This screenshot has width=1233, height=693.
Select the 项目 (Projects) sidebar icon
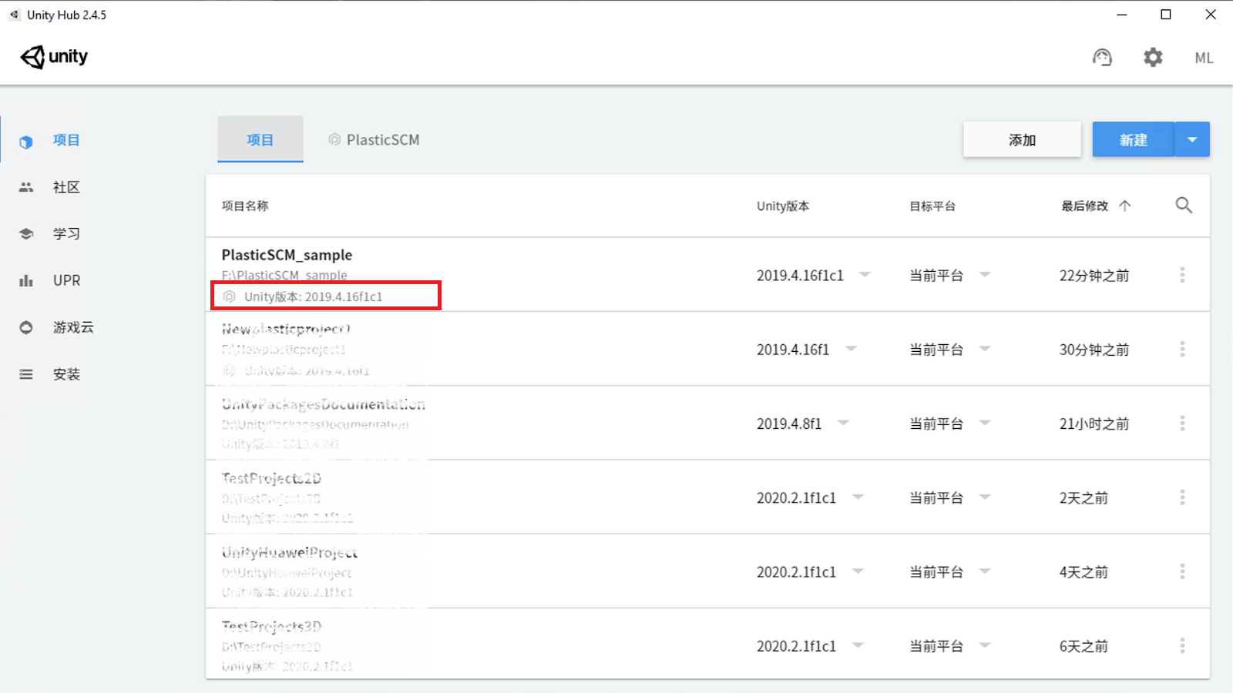(66, 140)
